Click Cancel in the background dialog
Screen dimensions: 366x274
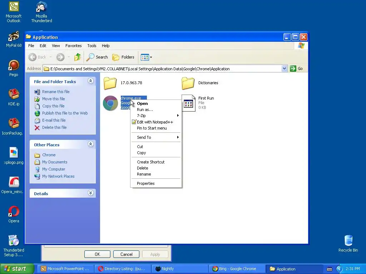pyautogui.click(x=126, y=254)
